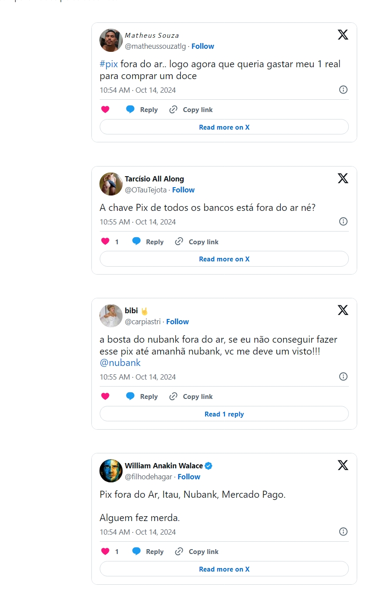Click the heart icon on Matheus Souza's tweet
Viewport: 391px width, 590px height.
[105, 109]
